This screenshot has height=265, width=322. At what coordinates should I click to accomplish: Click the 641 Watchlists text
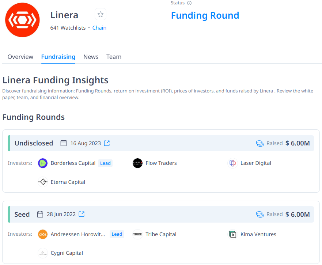click(68, 28)
